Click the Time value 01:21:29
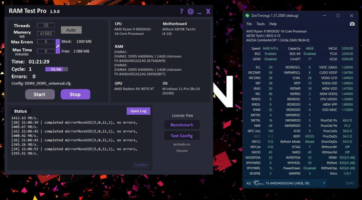Screen dimensions: 362x200 (x=39, y=62)
